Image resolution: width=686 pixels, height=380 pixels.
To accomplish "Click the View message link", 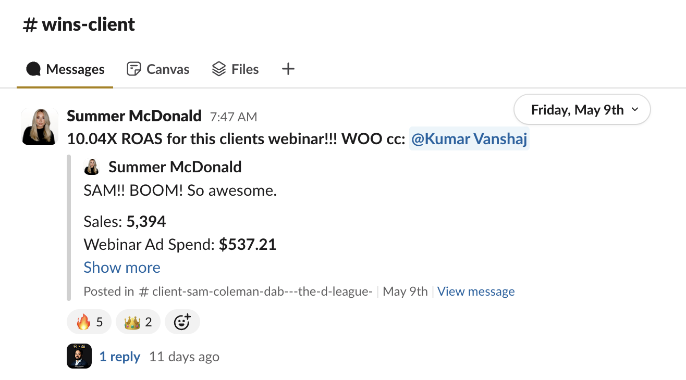I will click(x=475, y=292).
